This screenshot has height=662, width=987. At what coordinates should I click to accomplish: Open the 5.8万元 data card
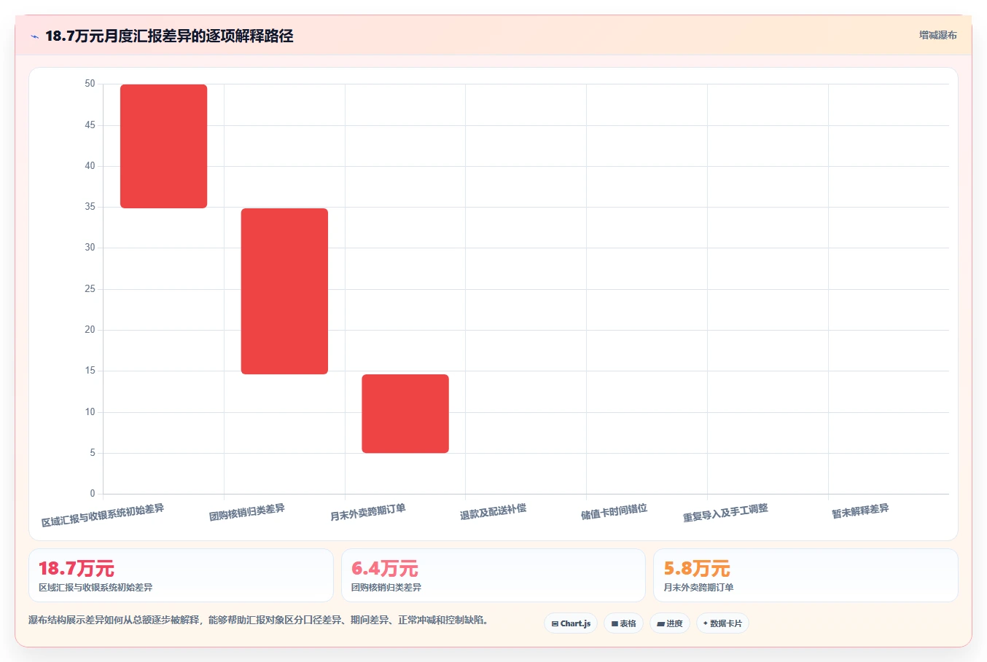pyautogui.click(x=805, y=575)
